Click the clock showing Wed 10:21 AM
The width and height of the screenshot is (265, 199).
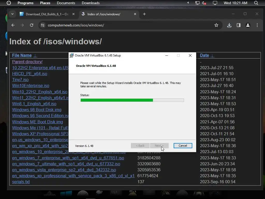pos(235,3)
